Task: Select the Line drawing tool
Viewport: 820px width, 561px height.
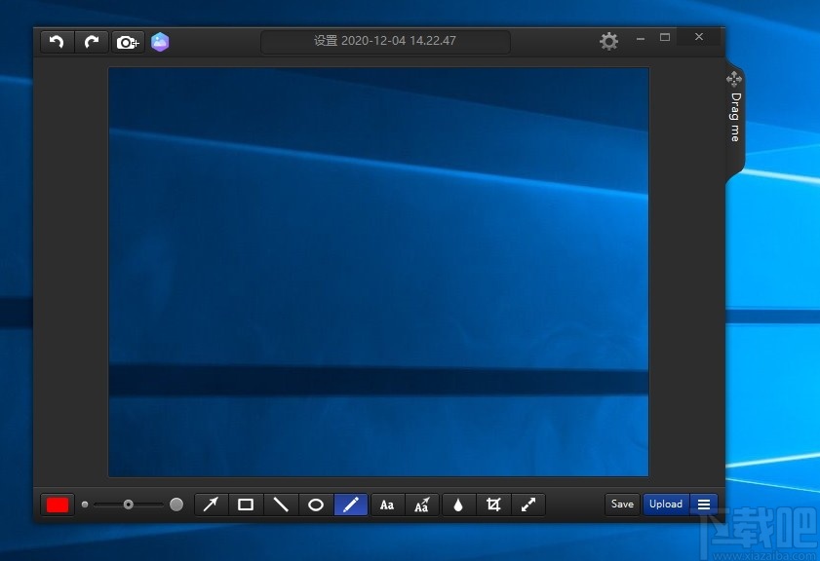Action: (x=281, y=505)
